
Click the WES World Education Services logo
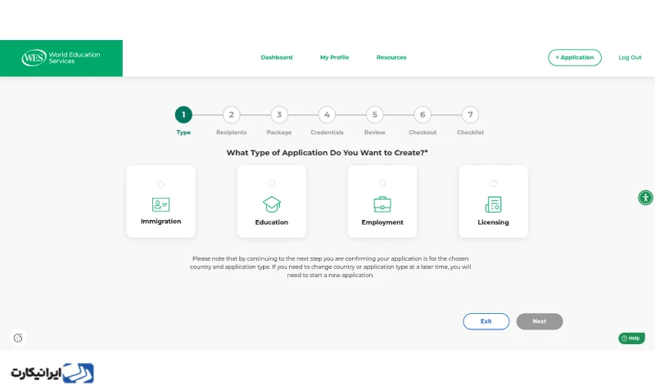[61, 58]
